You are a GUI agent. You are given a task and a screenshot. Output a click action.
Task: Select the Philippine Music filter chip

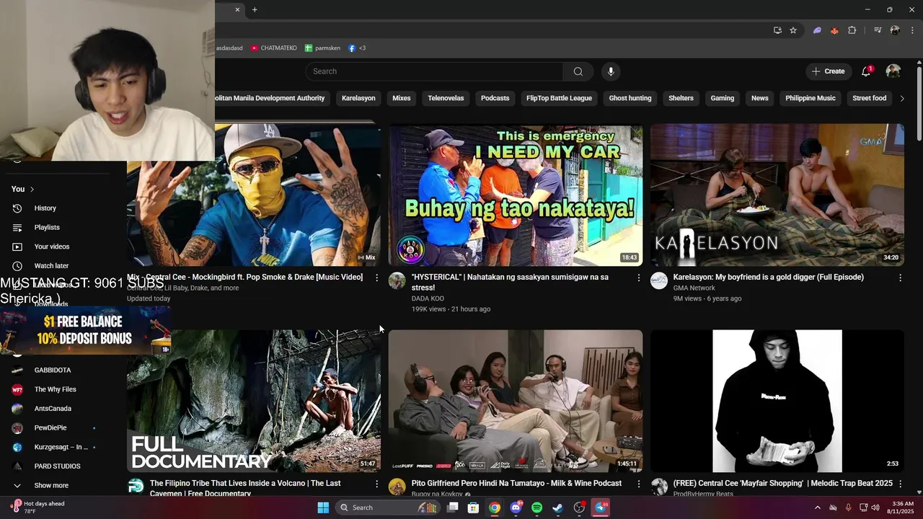[811, 98]
